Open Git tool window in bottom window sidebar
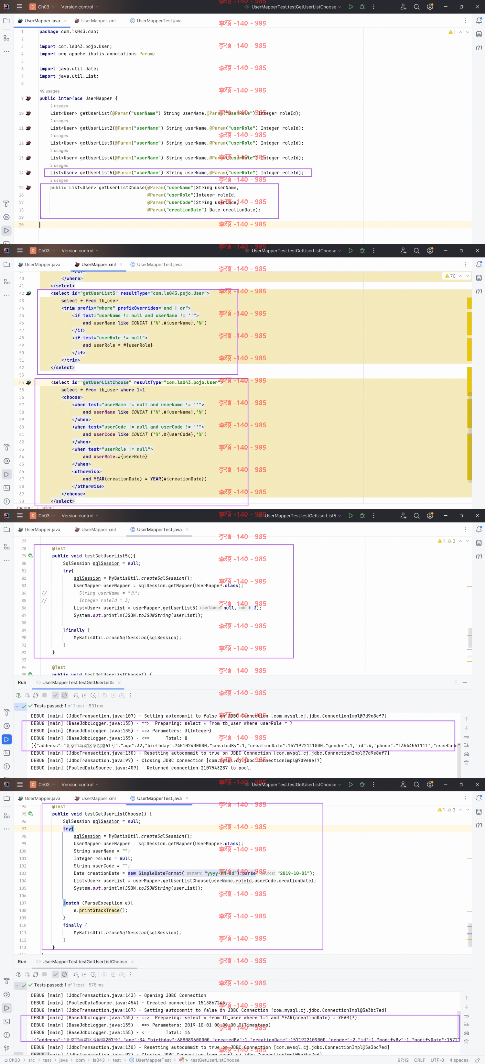Screen dimensions: 485x1064 point(6,1048)
